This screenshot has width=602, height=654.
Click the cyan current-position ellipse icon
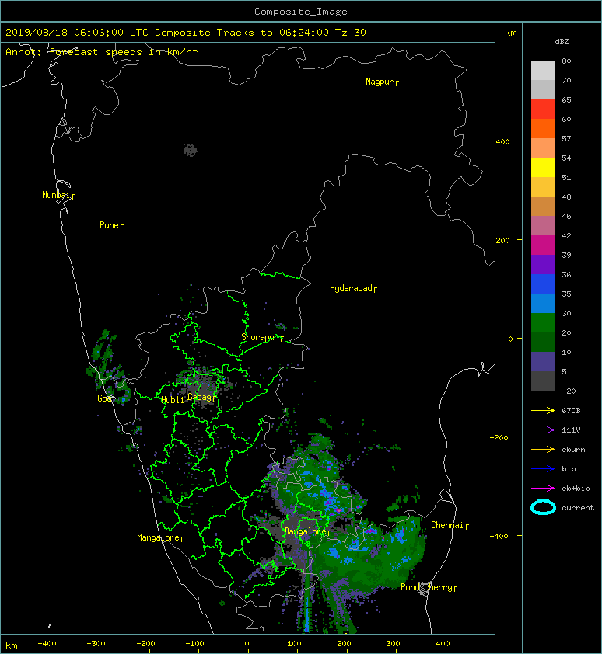pyautogui.click(x=543, y=507)
